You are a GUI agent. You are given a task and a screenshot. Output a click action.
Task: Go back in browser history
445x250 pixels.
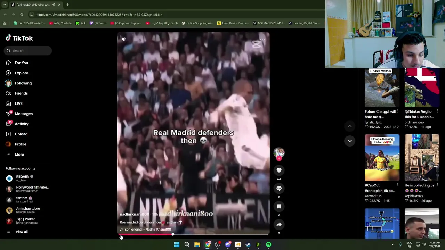coord(5,15)
